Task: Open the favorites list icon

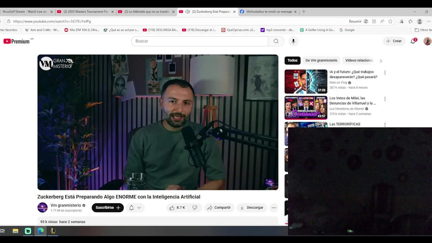Action: (410, 21)
